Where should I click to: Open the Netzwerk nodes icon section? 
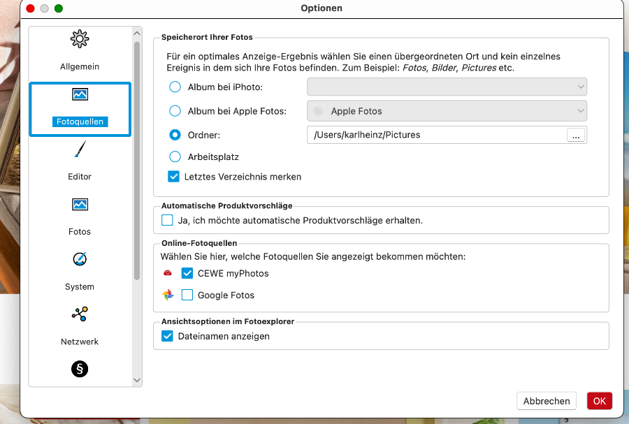pos(80,314)
